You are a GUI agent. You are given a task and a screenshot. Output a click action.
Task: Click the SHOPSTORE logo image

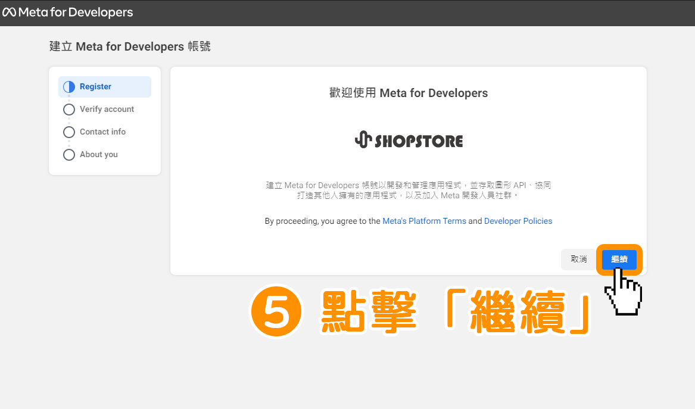[409, 140]
